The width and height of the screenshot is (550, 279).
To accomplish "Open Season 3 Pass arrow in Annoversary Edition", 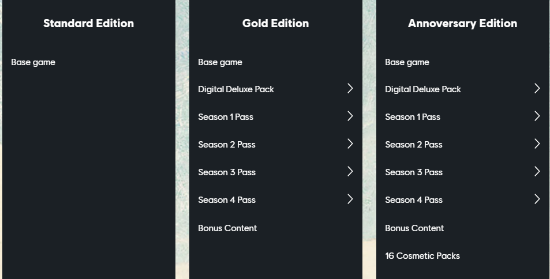I will 537,171.
